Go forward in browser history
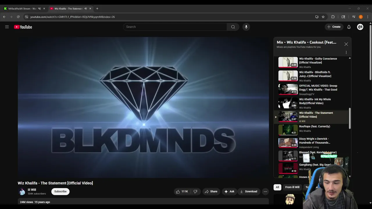Image resolution: width=372 pixels, height=209 pixels. [11, 17]
